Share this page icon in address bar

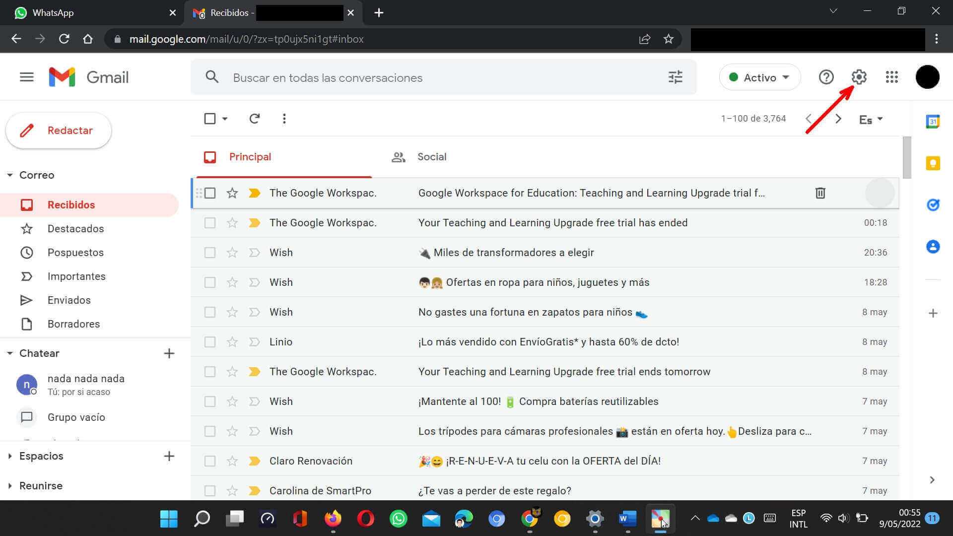tap(644, 39)
